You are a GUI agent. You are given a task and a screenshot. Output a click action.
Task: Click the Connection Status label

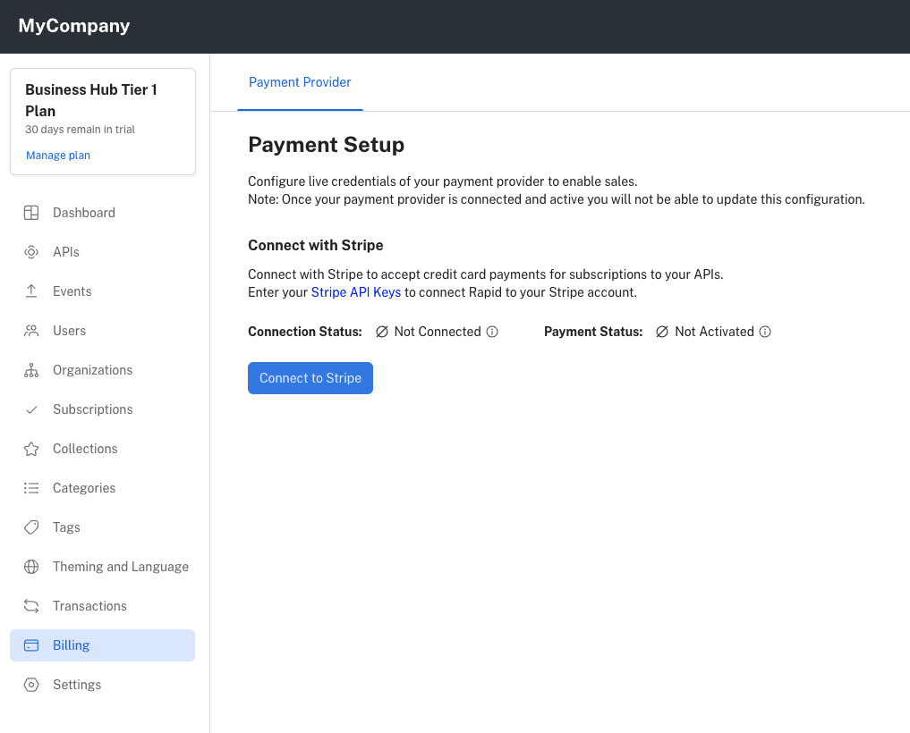pos(305,332)
